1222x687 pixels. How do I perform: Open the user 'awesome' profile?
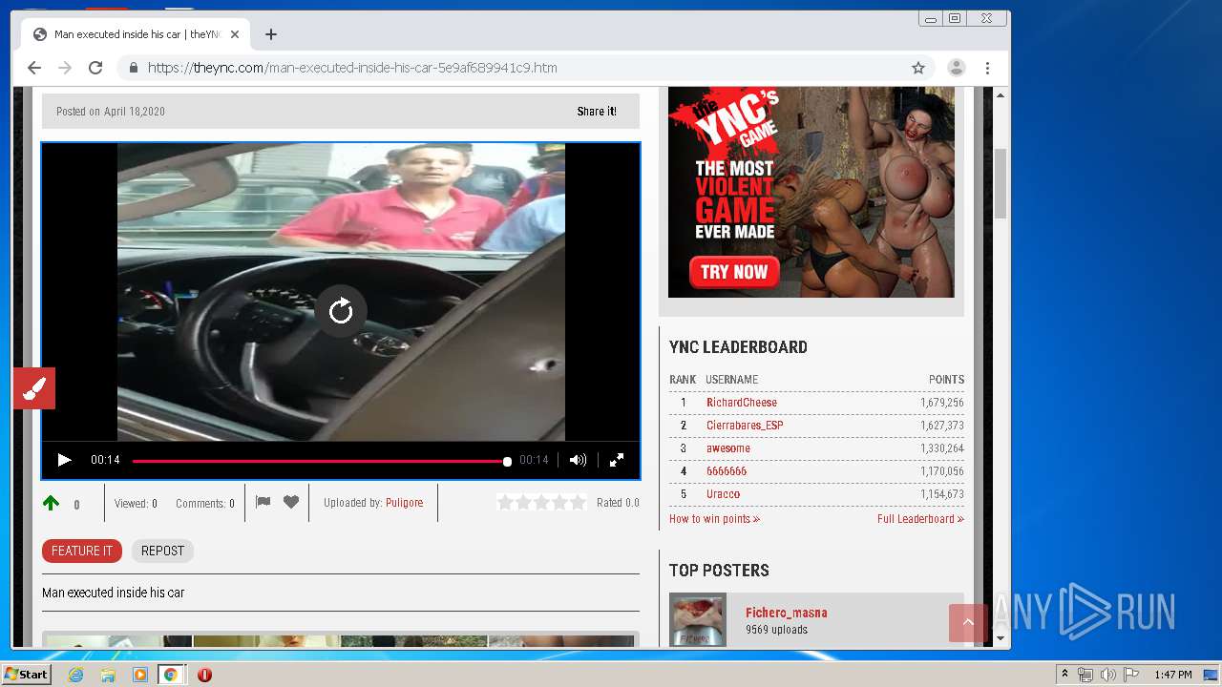(x=728, y=448)
